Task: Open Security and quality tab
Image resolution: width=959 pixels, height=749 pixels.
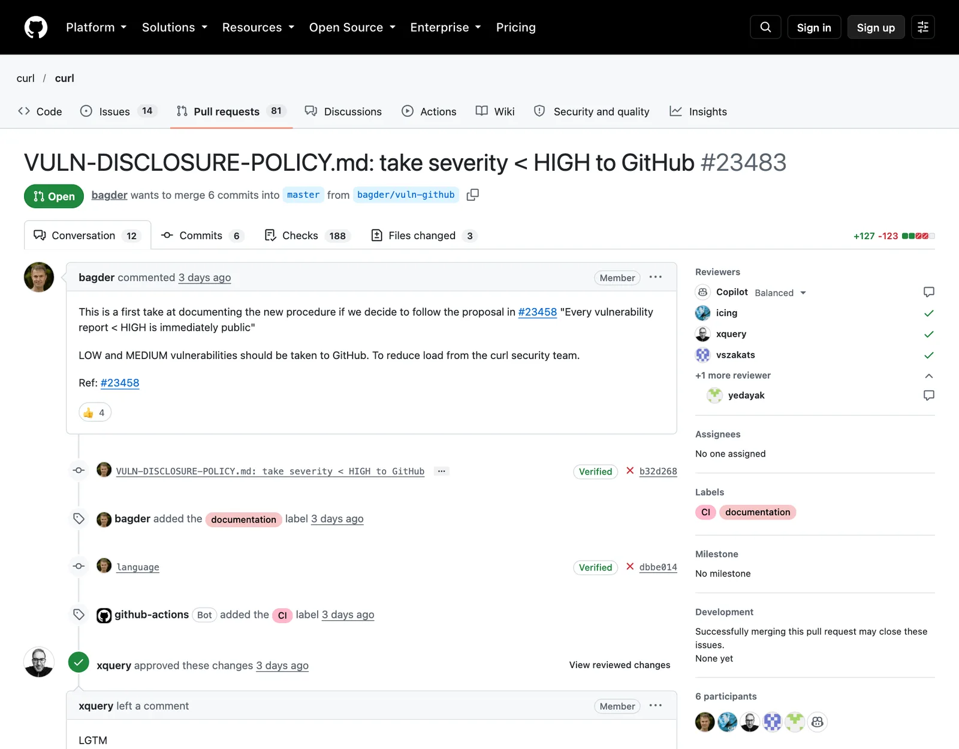Action: point(592,111)
